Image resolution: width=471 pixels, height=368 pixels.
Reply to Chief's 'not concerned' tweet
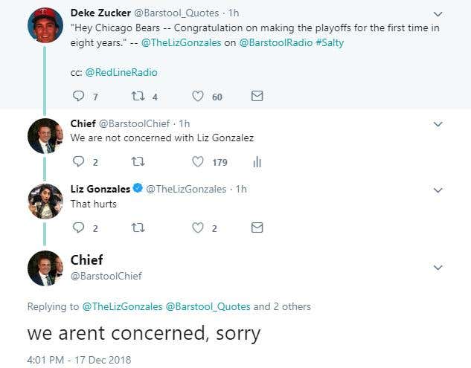point(79,162)
